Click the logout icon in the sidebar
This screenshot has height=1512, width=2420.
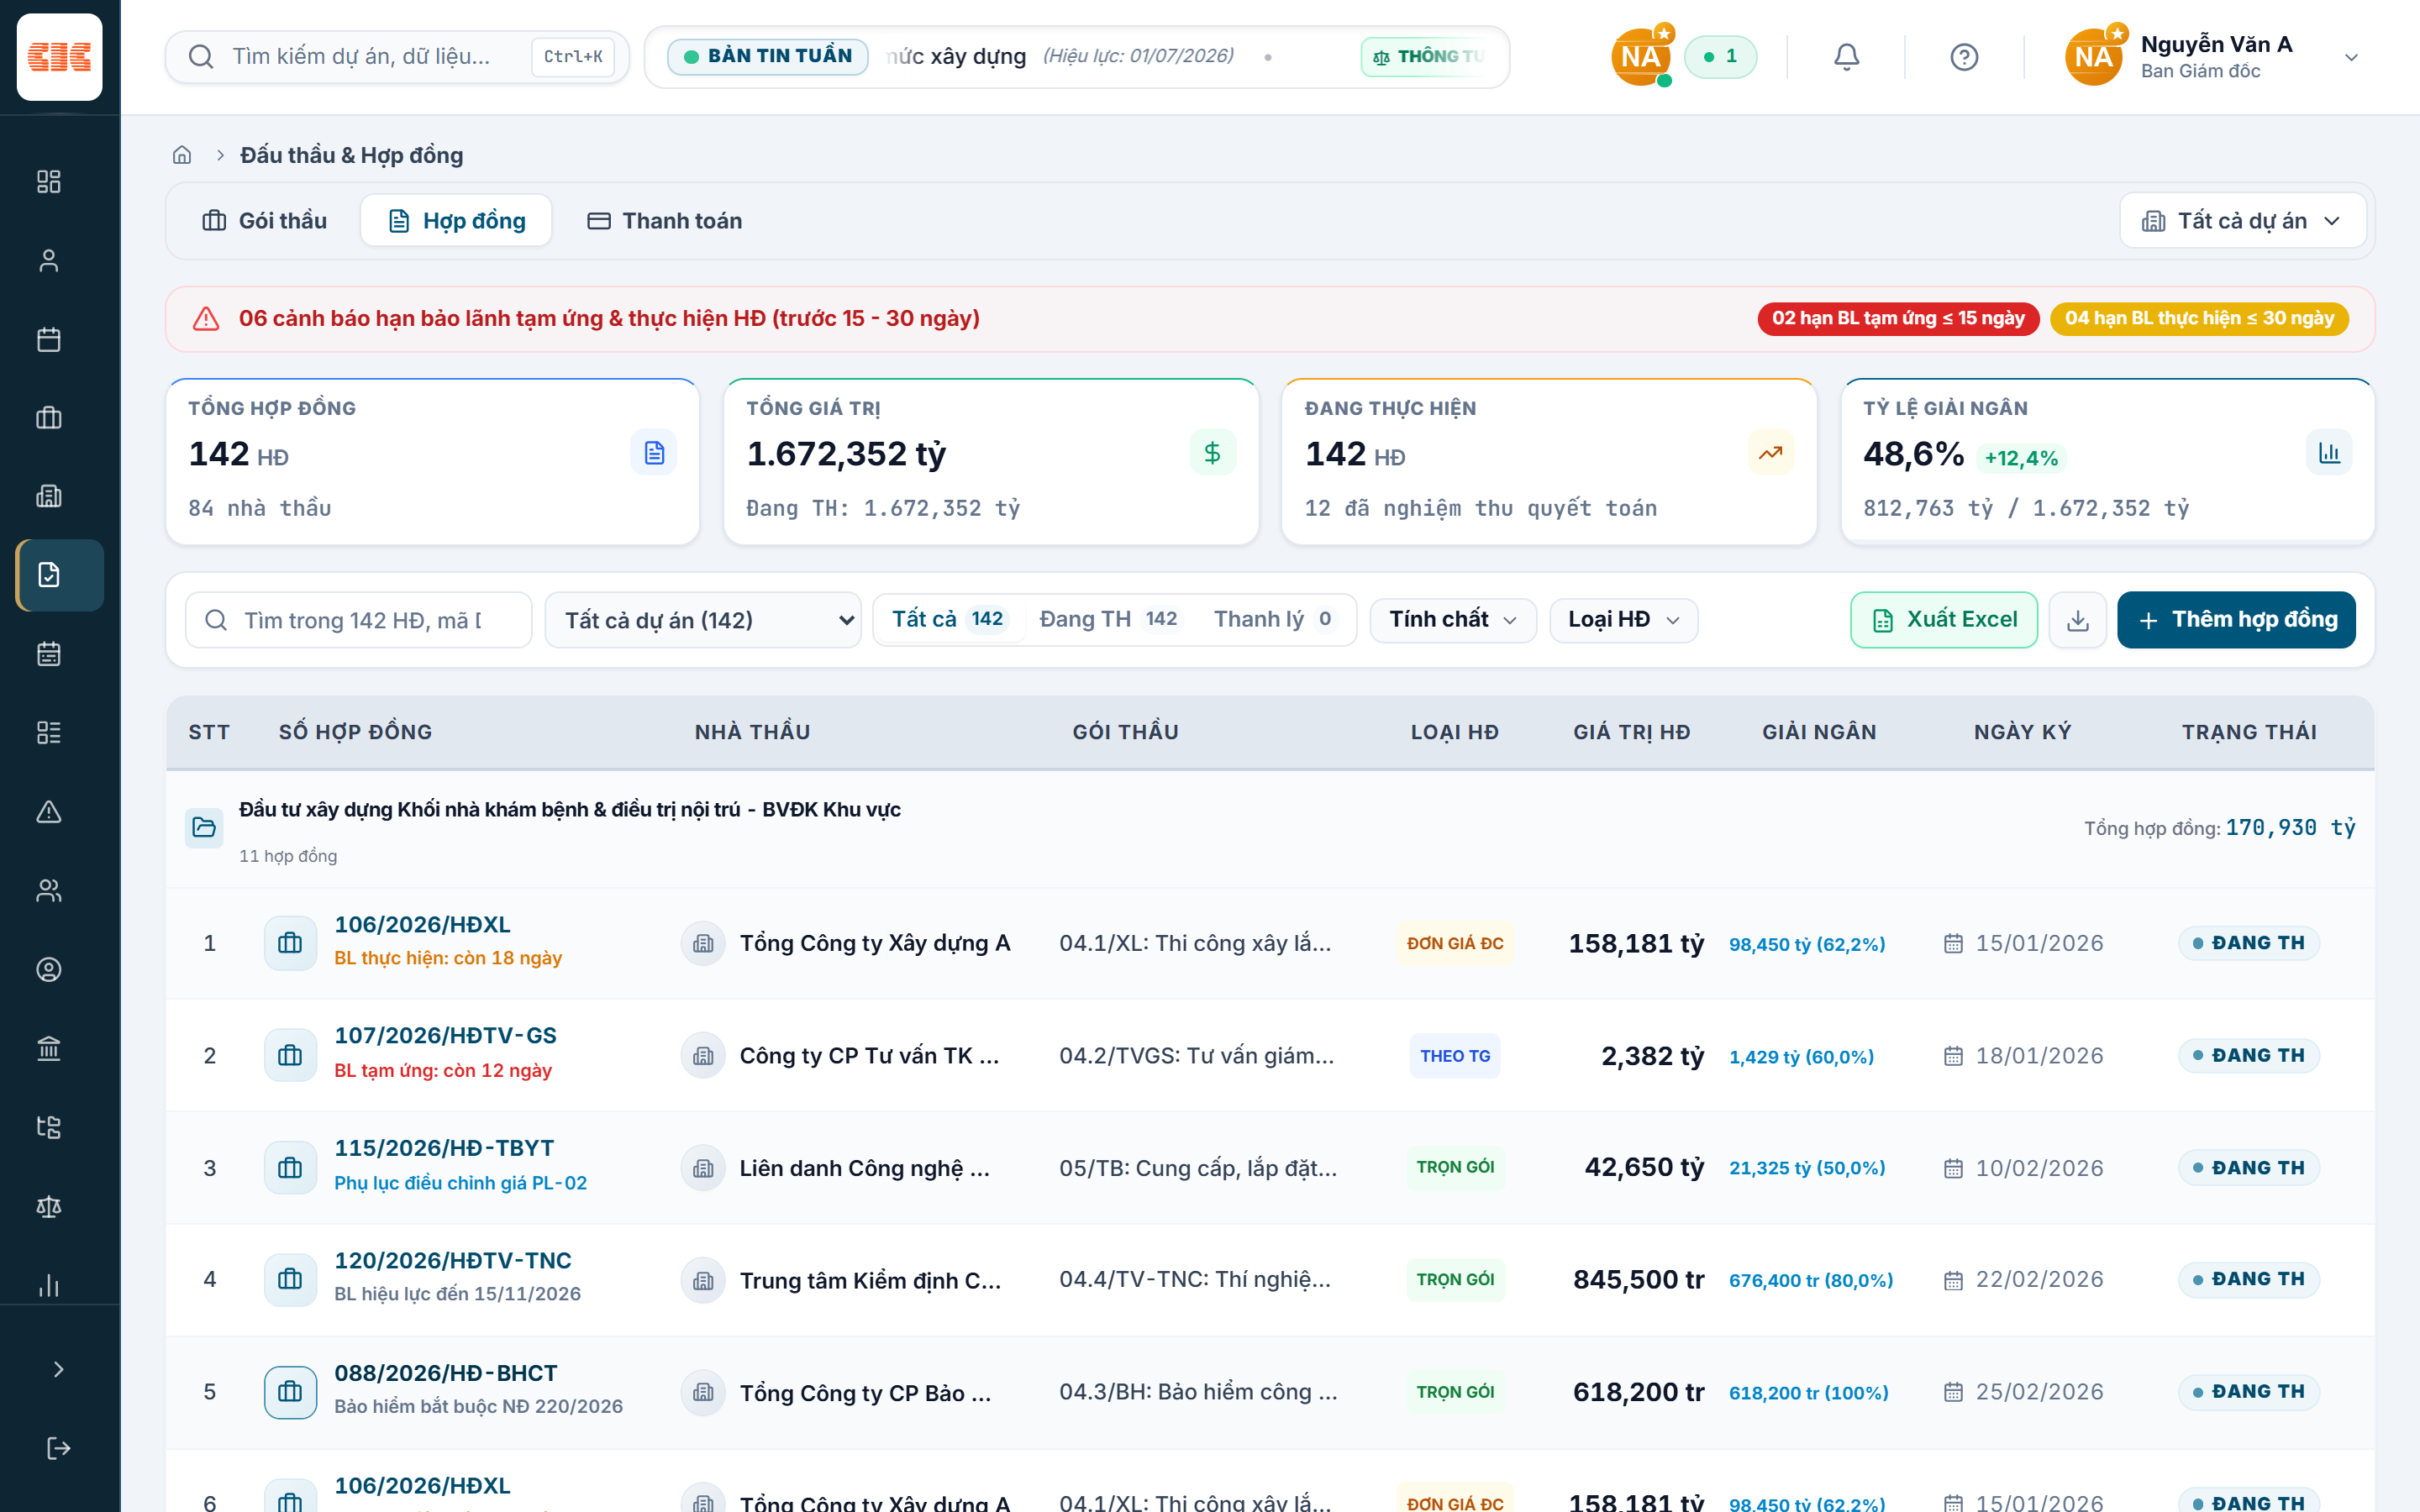coord(58,1447)
